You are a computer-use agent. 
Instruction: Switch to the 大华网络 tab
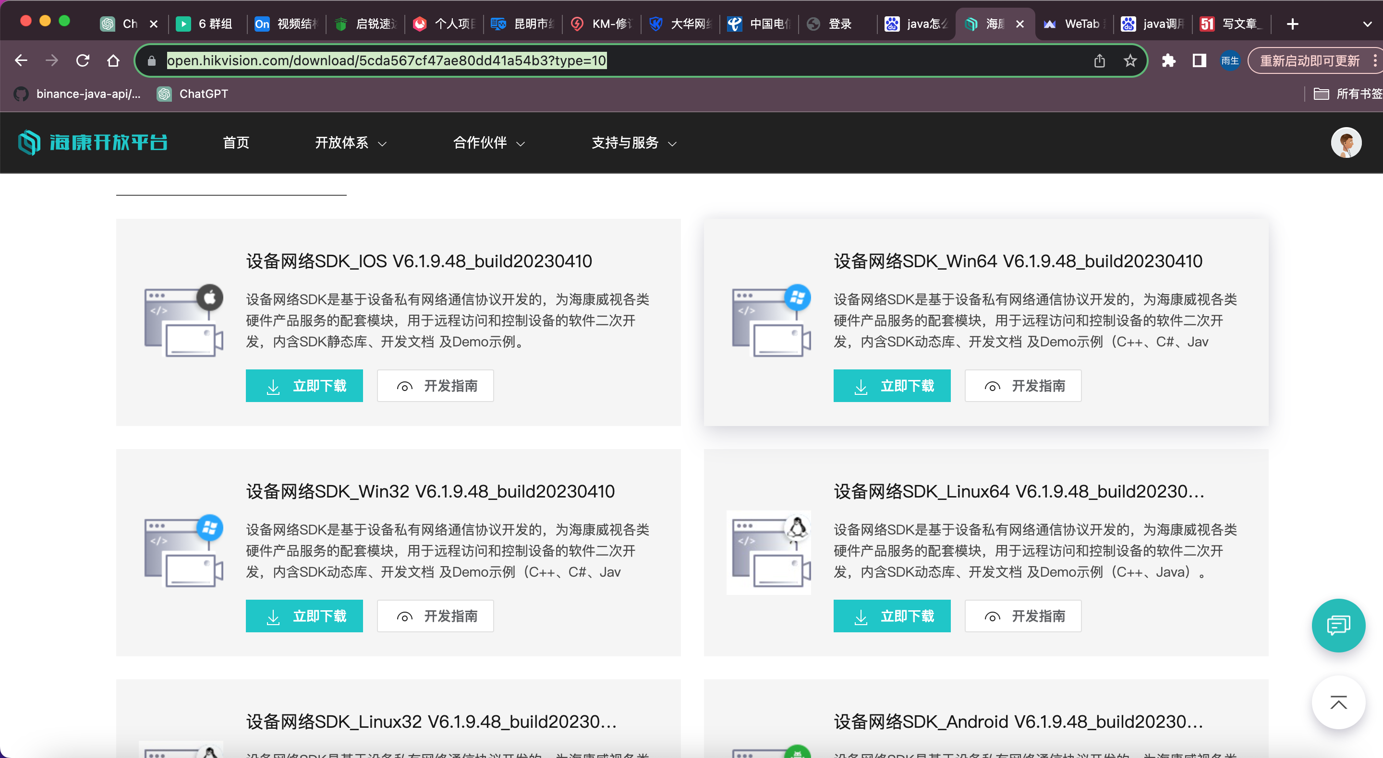click(x=679, y=24)
